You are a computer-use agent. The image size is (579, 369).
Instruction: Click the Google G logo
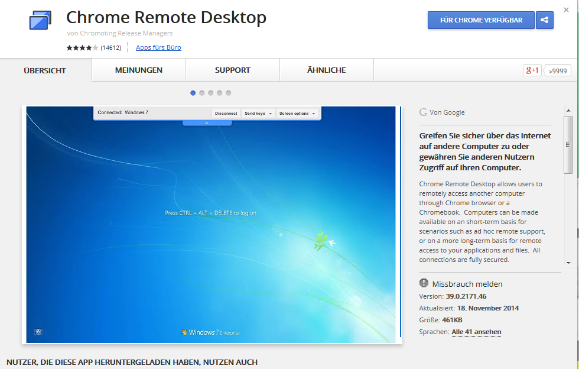(423, 112)
